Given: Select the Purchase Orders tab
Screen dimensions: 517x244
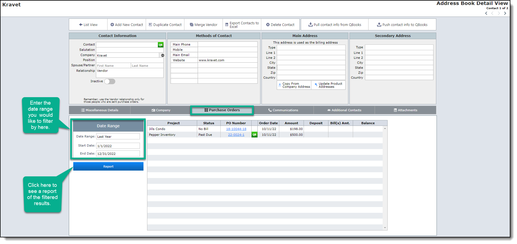Looking at the screenshot, I should [222, 110].
